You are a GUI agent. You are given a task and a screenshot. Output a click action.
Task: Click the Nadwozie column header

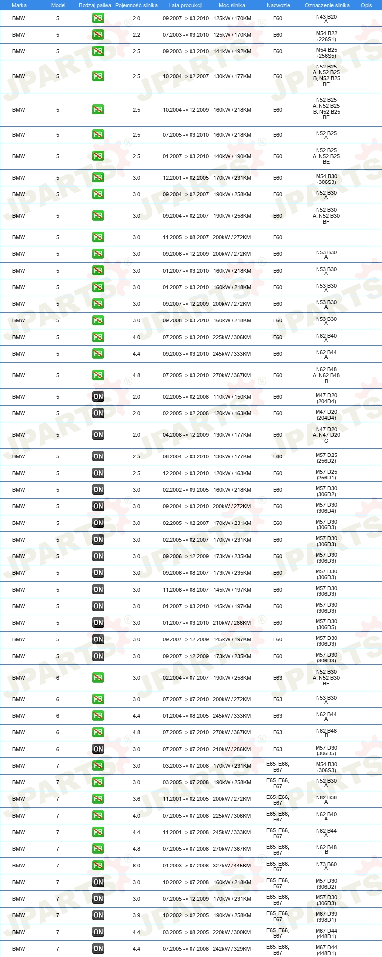point(278,5)
